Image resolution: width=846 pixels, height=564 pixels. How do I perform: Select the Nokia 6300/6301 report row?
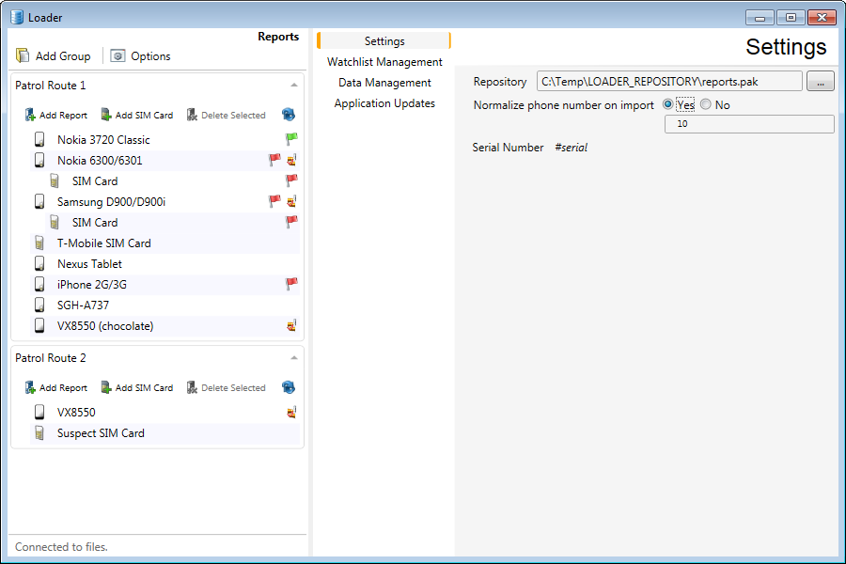(164, 161)
